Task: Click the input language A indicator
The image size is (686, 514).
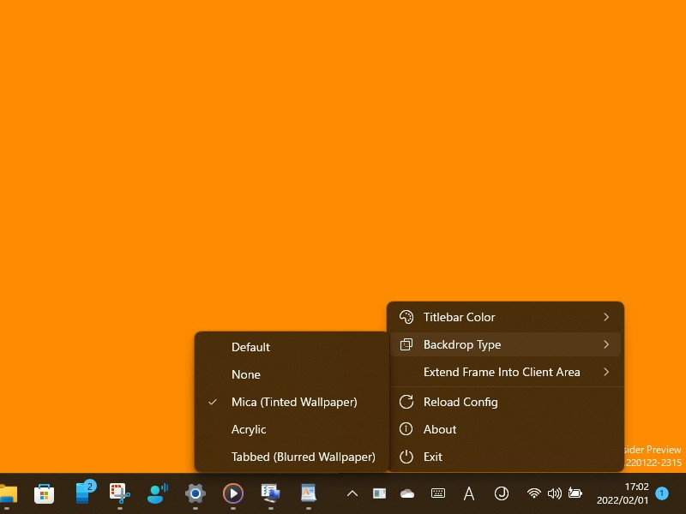Action: point(468,493)
